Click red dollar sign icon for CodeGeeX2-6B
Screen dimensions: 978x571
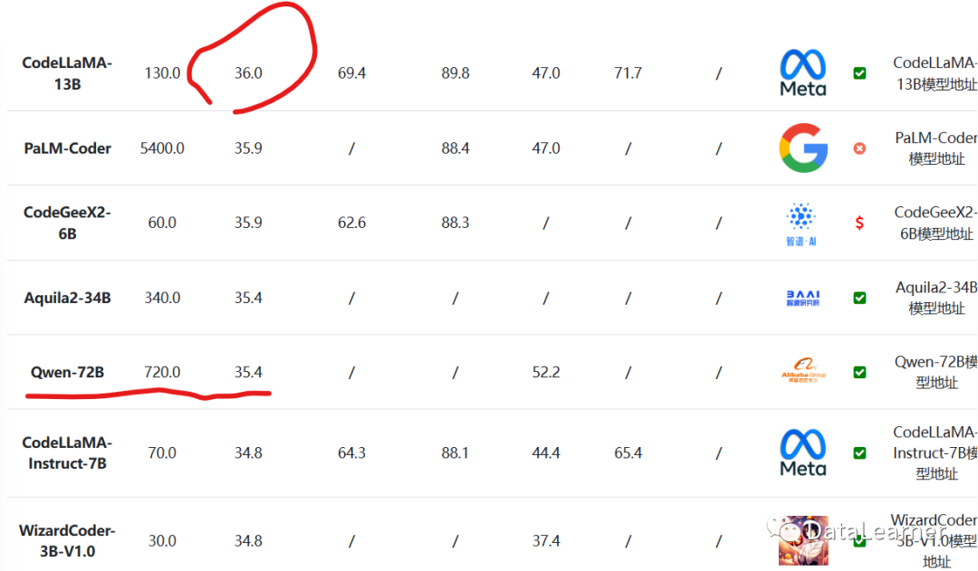(859, 223)
